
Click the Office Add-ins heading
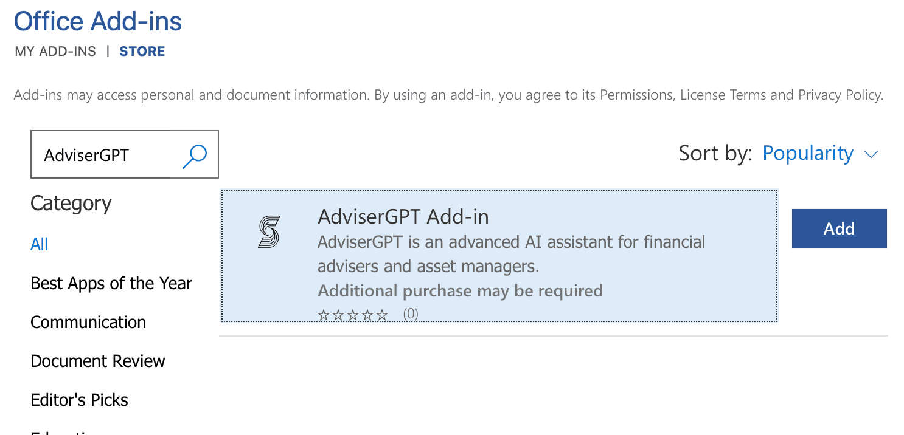[98, 22]
